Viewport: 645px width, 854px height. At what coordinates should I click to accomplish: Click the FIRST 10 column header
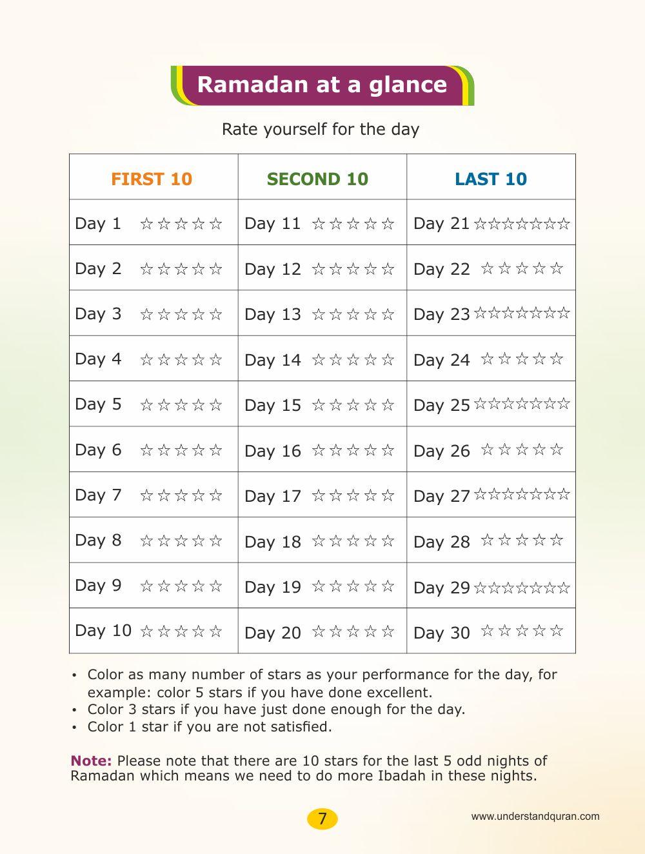coord(152,179)
